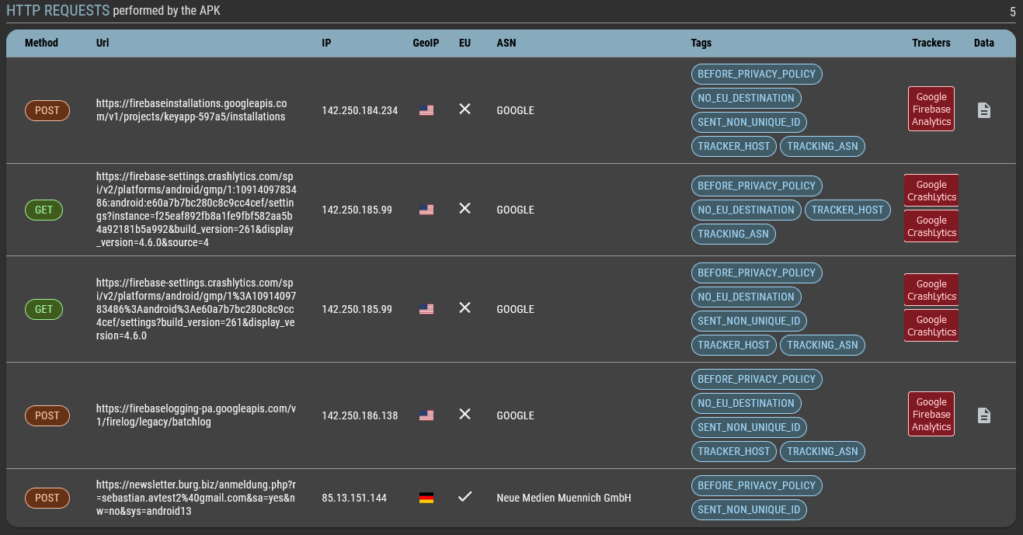Click US flag for IP 142.250.186.138
Image resolution: width=1023 pixels, height=535 pixels.
pos(426,415)
